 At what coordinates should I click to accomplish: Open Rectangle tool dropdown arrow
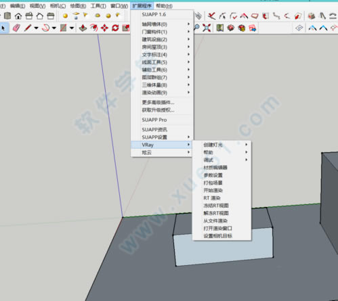click(x=72, y=28)
